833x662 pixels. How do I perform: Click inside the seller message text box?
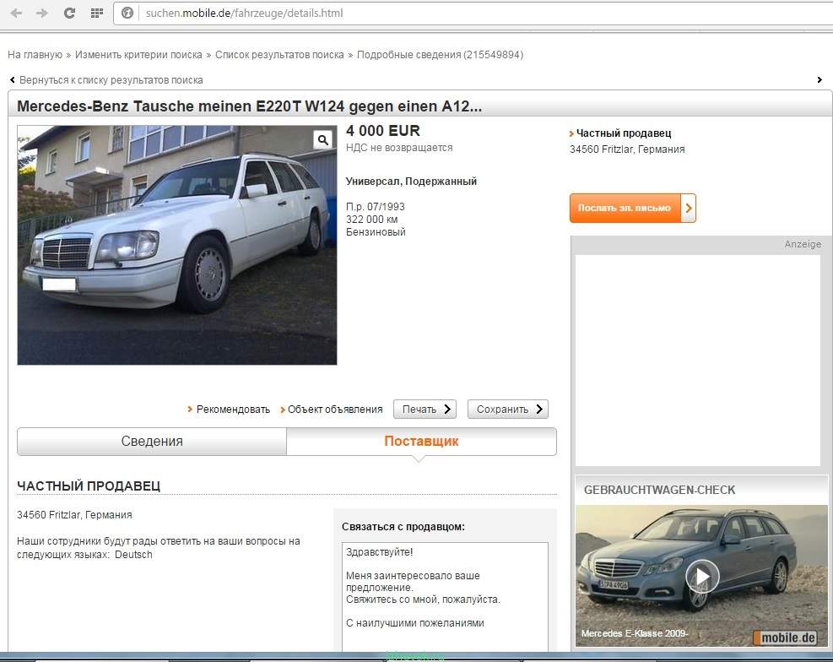click(x=445, y=597)
